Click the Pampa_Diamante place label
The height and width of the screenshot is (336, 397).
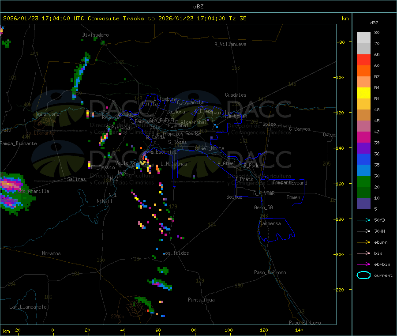tap(19, 143)
